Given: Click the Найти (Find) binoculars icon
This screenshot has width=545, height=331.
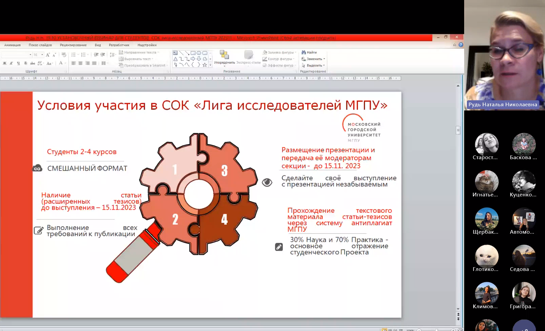Looking at the screenshot, I should [x=303, y=53].
